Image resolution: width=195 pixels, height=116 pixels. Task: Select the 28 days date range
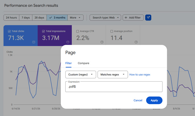tap(40, 18)
